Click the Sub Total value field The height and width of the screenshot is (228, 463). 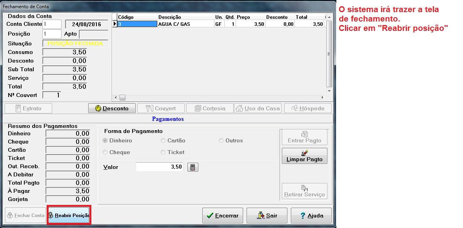coord(65,69)
